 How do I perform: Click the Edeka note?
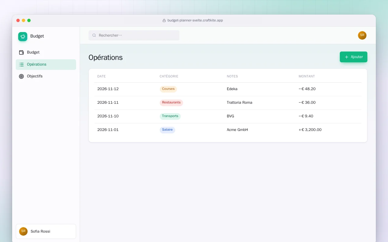point(232,89)
